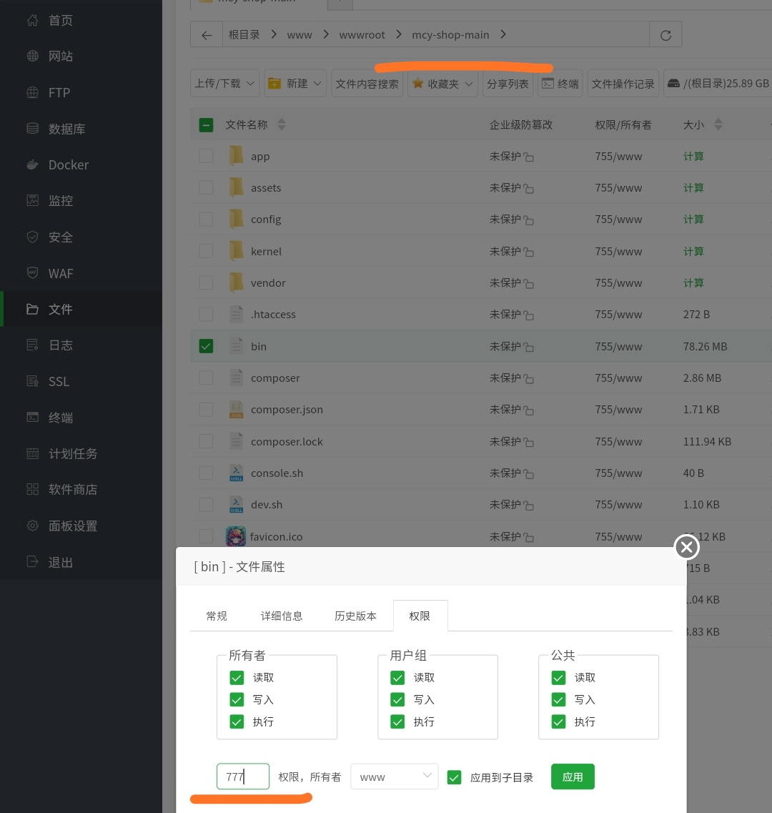Open a terminal via the 终端 toolbar button
The image size is (772, 813).
(560, 83)
